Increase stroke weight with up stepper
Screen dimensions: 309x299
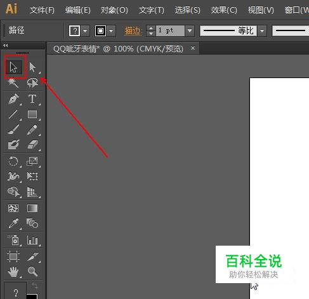[x=151, y=28]
